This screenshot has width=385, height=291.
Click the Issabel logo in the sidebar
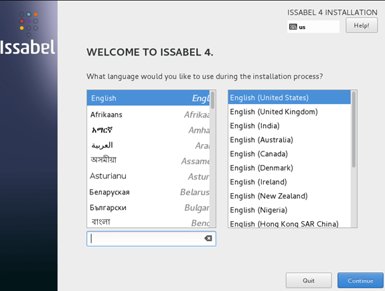[x=27, y=34]
